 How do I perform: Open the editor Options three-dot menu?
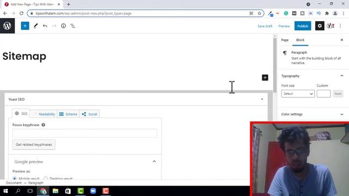[340, 26]
